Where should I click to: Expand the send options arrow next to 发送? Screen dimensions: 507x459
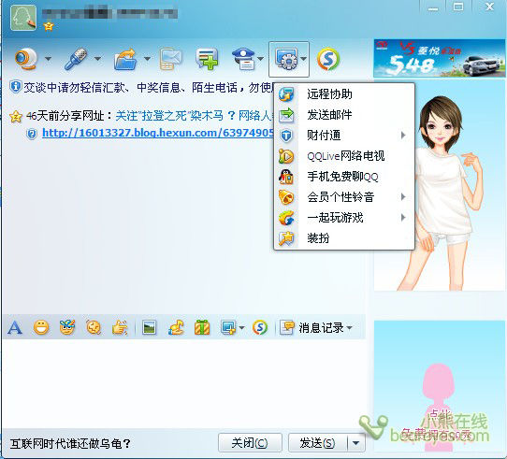(x=356, y=443)
